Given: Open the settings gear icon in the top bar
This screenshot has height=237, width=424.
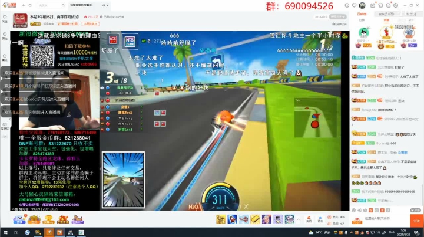Looking at the screenshot, I should (396, 5).
